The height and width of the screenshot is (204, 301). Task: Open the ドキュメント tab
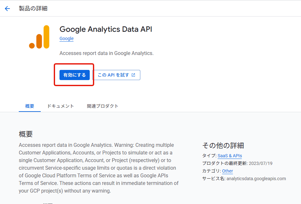[60, 106]
